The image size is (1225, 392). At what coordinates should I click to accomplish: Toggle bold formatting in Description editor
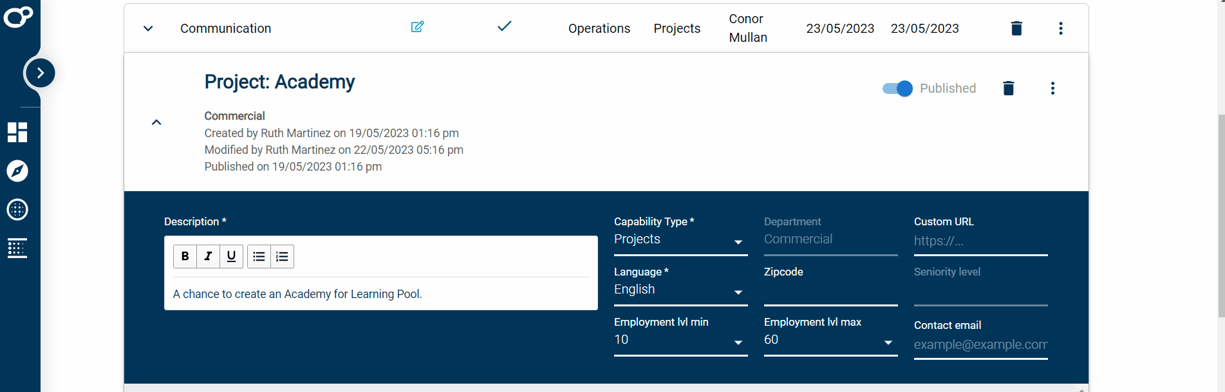coord(185,256)
